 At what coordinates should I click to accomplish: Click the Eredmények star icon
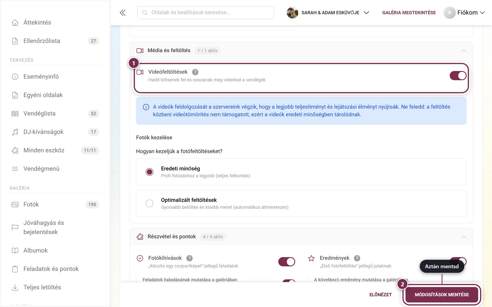tap(311, 258)
